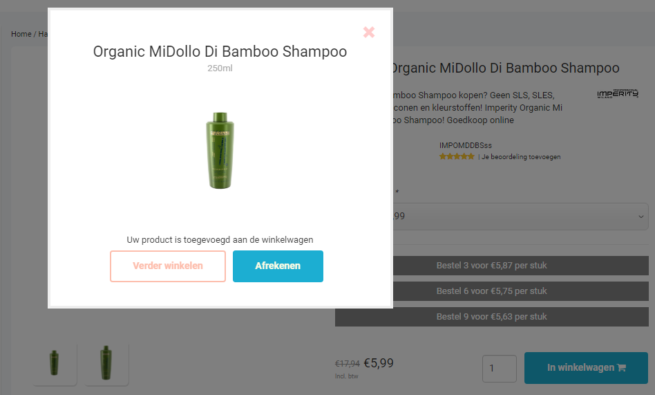This screenshot has height=395, width=655.
Task: Select the first product thumbnail
Action: point(55,362)
